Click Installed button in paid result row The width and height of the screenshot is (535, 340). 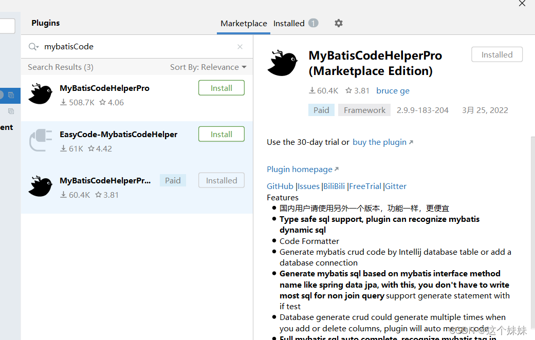click(x=222, y=180)
